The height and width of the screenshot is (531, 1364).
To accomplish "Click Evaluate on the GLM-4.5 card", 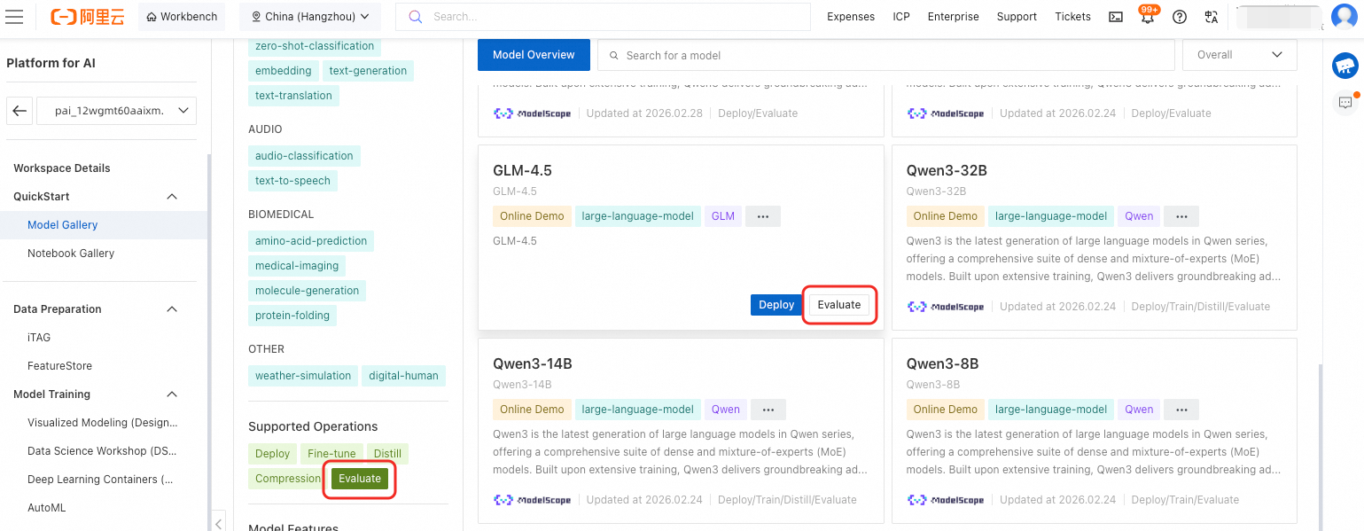I will [838, 305].
